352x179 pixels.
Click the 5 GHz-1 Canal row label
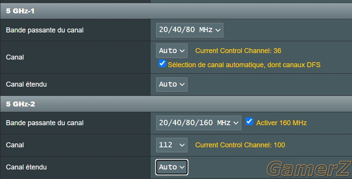coord(15,57)
